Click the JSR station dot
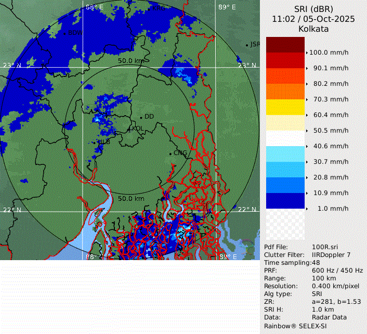Viewport: 367px width, 334px height. coord(247,45)
